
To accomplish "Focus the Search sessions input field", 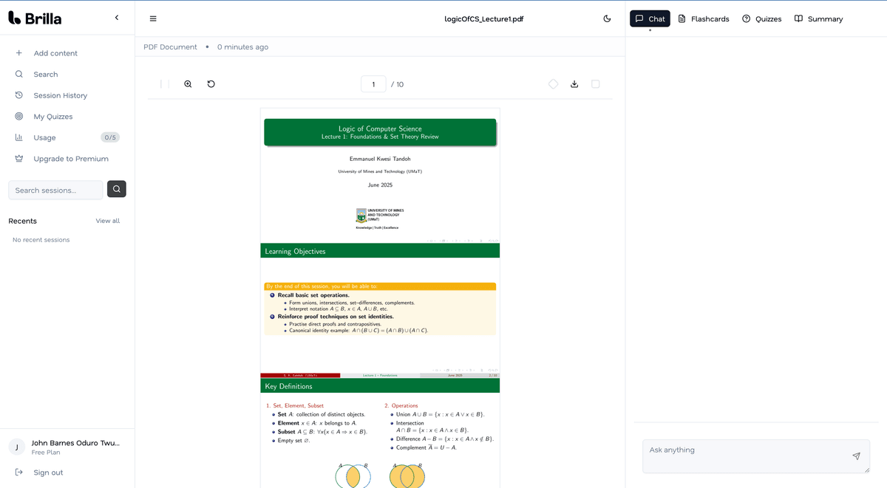I will (55, 190).
